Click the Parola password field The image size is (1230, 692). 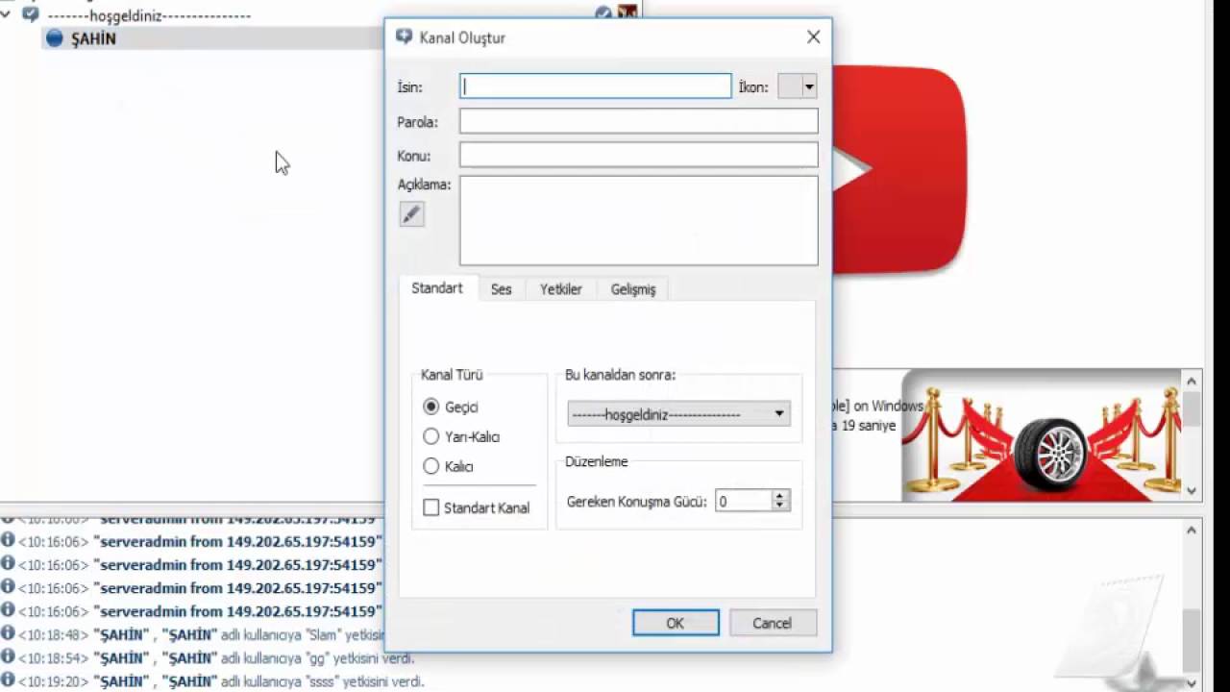[x=639, y=121]
